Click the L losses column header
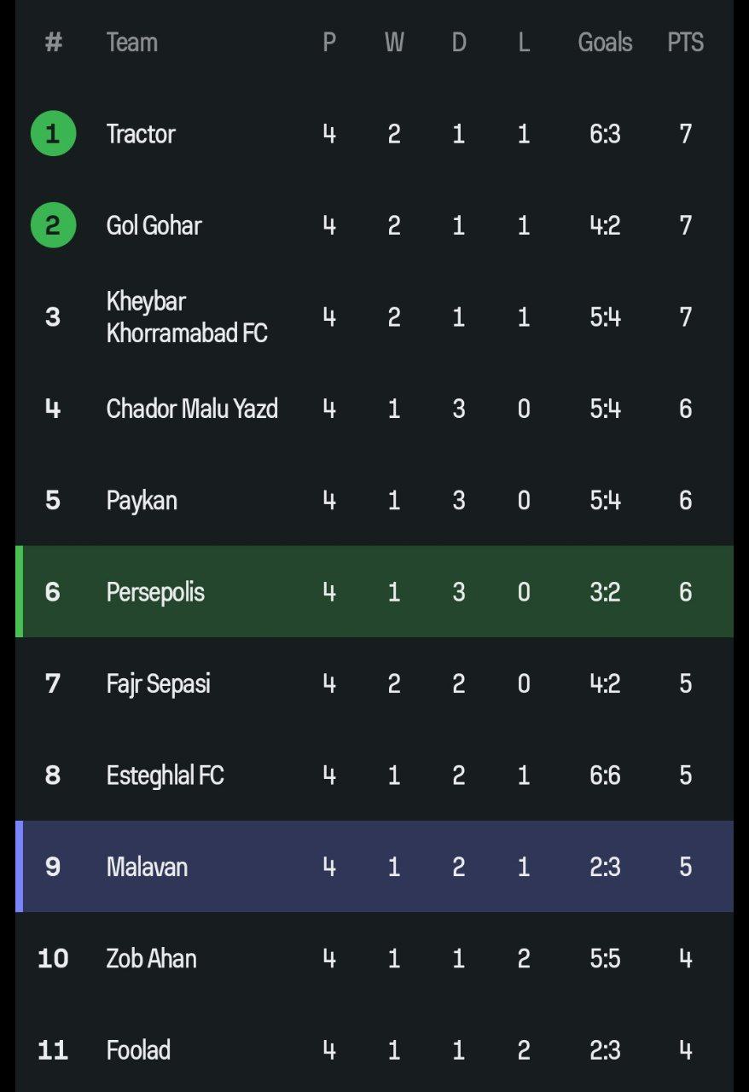 click(523, 43)
